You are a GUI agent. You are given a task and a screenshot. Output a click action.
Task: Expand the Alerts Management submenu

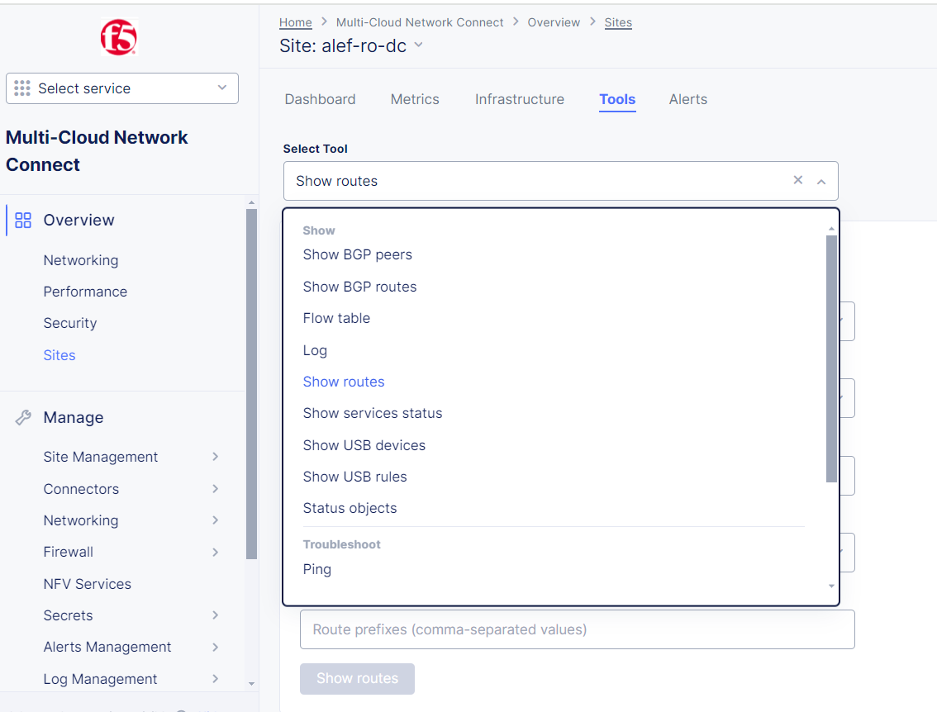215,647
